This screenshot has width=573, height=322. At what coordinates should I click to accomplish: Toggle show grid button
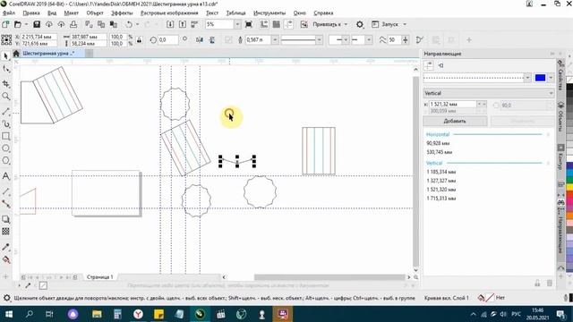277,24
